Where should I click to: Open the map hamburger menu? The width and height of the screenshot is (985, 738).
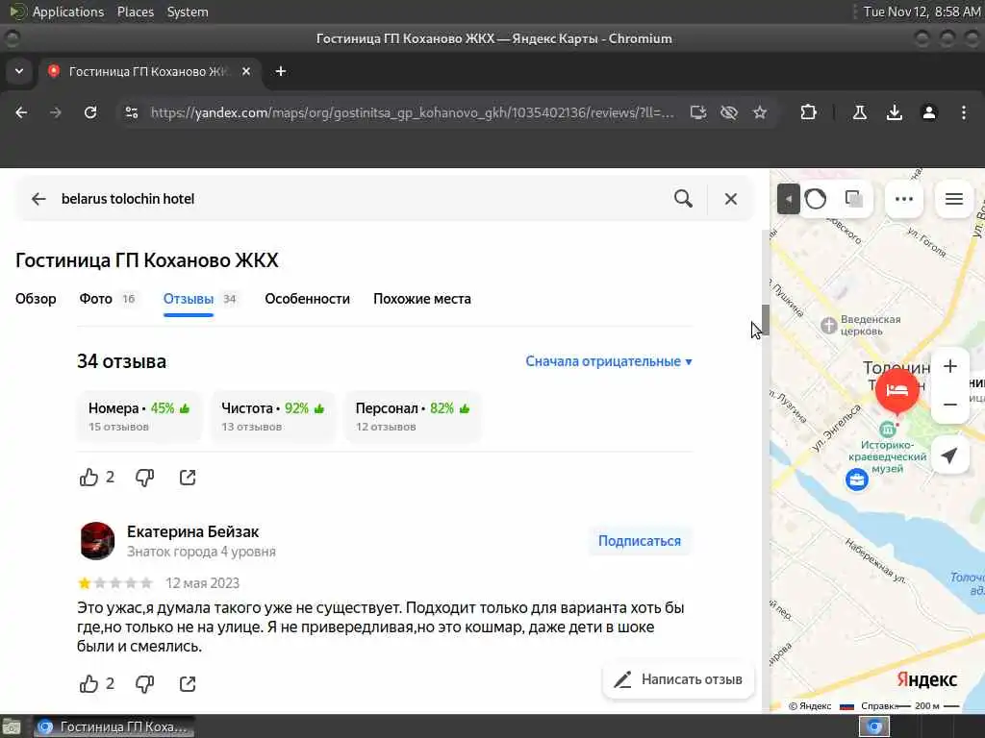pos(954,199)
